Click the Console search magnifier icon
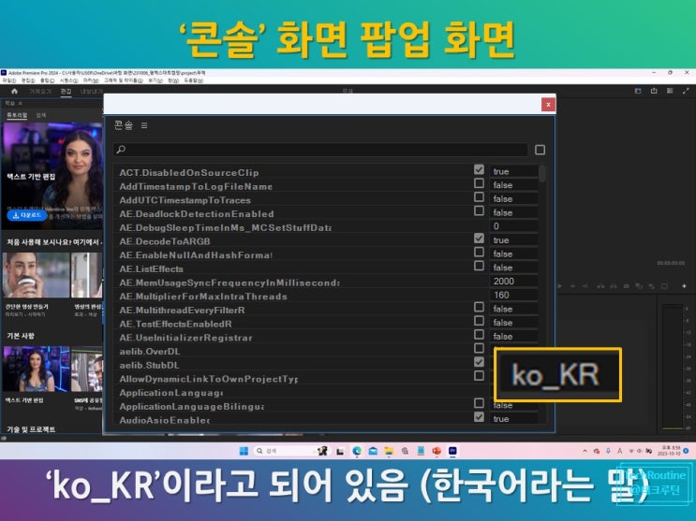This screenshot has height=521, width=696. [121, 150]
